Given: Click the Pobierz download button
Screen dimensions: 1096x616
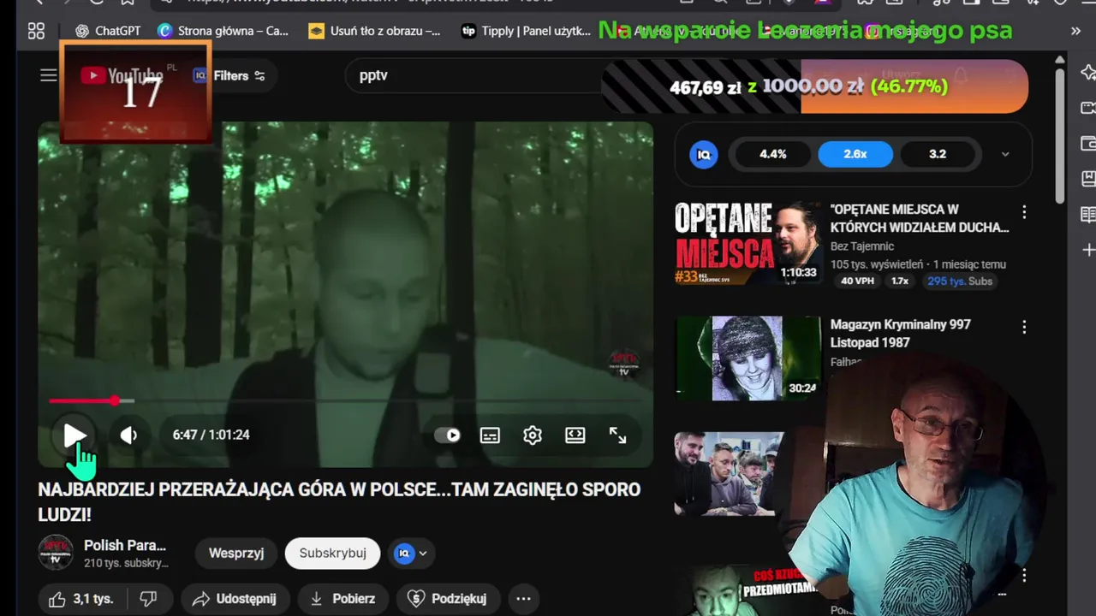Looking at the screenshot, I should (x=342, y=599).
